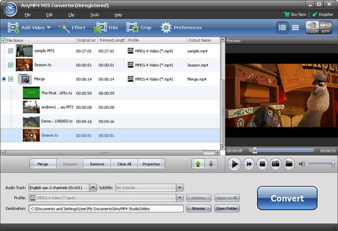Click the Profile column header
Screen dimensions: 338x231
(x=156, y=41)
